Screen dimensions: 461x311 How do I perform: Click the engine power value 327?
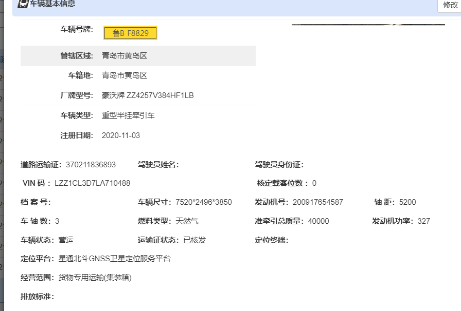423,221
